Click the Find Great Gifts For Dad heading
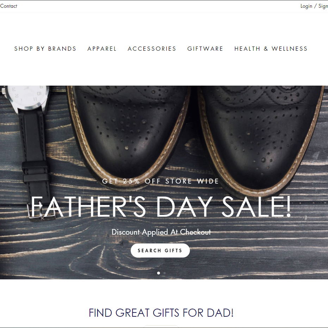 coord(161,313)
